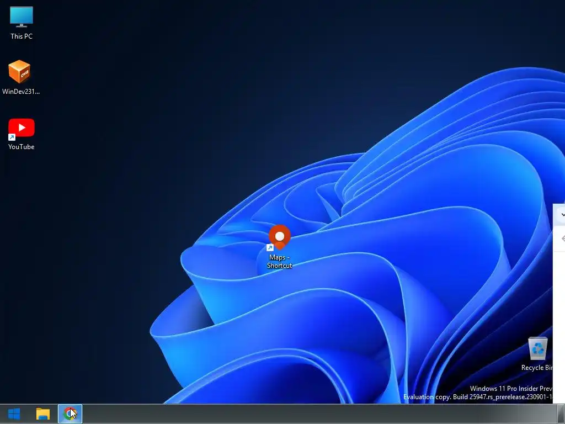Viewport: 565px width, 424px height.
Task: Click the 'WinDev231...' file label
Action: tap(21, 92)
